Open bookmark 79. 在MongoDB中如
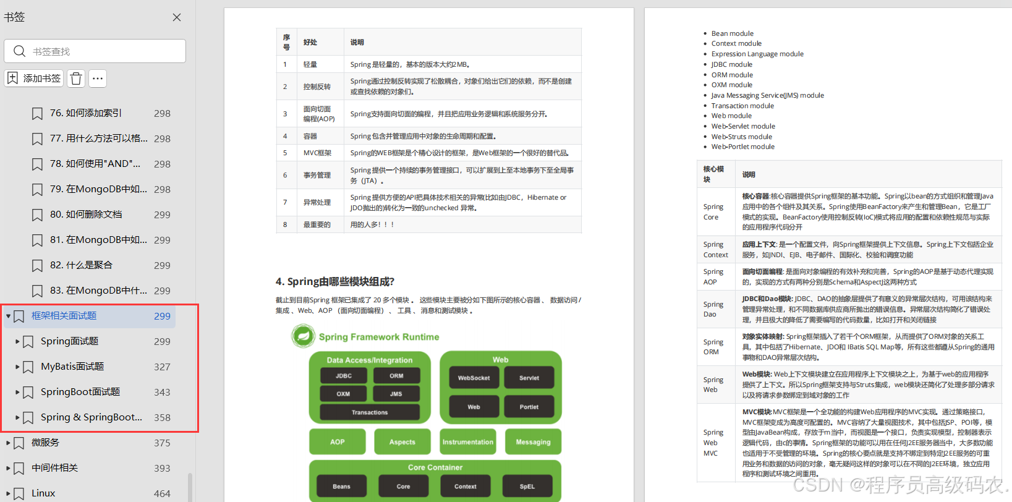 [x=99, y=189]
